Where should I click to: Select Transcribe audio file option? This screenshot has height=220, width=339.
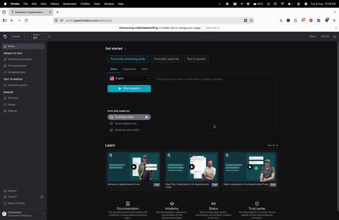point(166,59)
